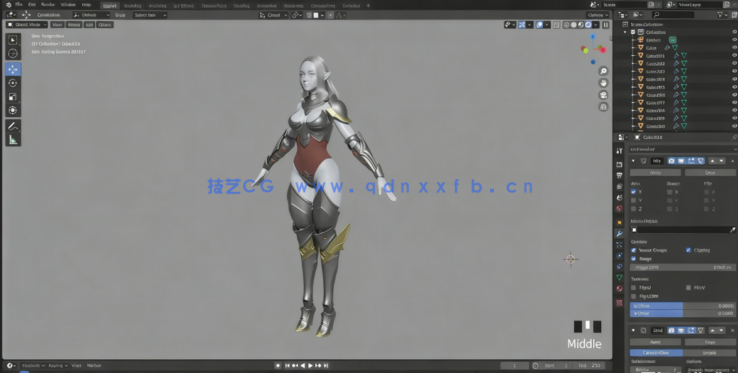Open the Transform Orientation dropdown labeled Global

[x=273, y=14]
